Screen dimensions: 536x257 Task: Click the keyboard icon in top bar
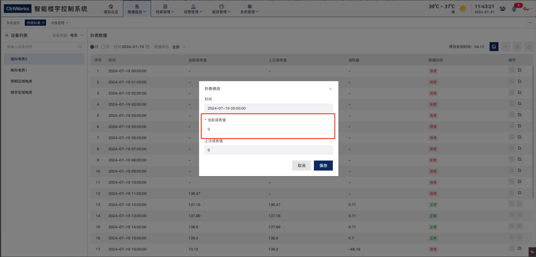coord(502,9)
